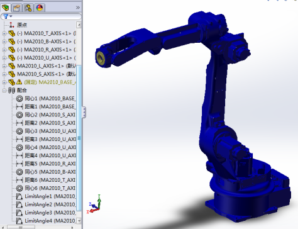Expand MA2010_S_AXIS<1> component node
298x229 pixels.
click(4, 74)
